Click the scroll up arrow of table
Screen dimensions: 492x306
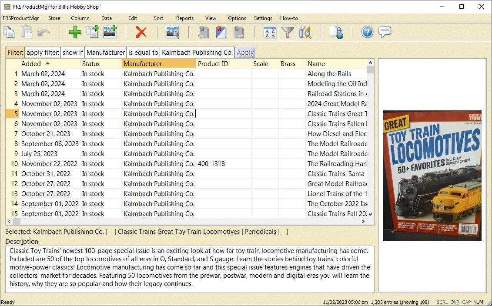coord(370,63)
